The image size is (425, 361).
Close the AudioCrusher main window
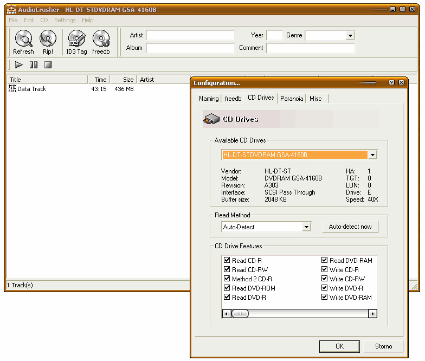pyautogui.click(x=412, y=9)
